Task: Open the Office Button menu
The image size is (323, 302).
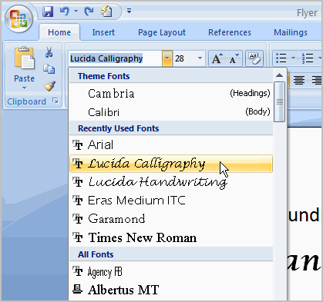Action: pos(19,19)
